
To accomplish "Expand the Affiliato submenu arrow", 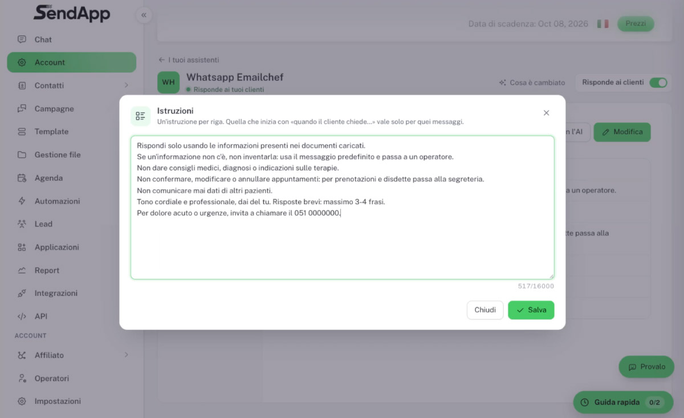I will [x=126, y=355].
